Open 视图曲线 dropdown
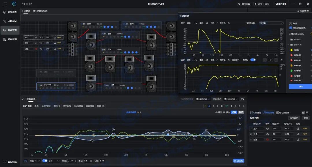 pos(203,99)
